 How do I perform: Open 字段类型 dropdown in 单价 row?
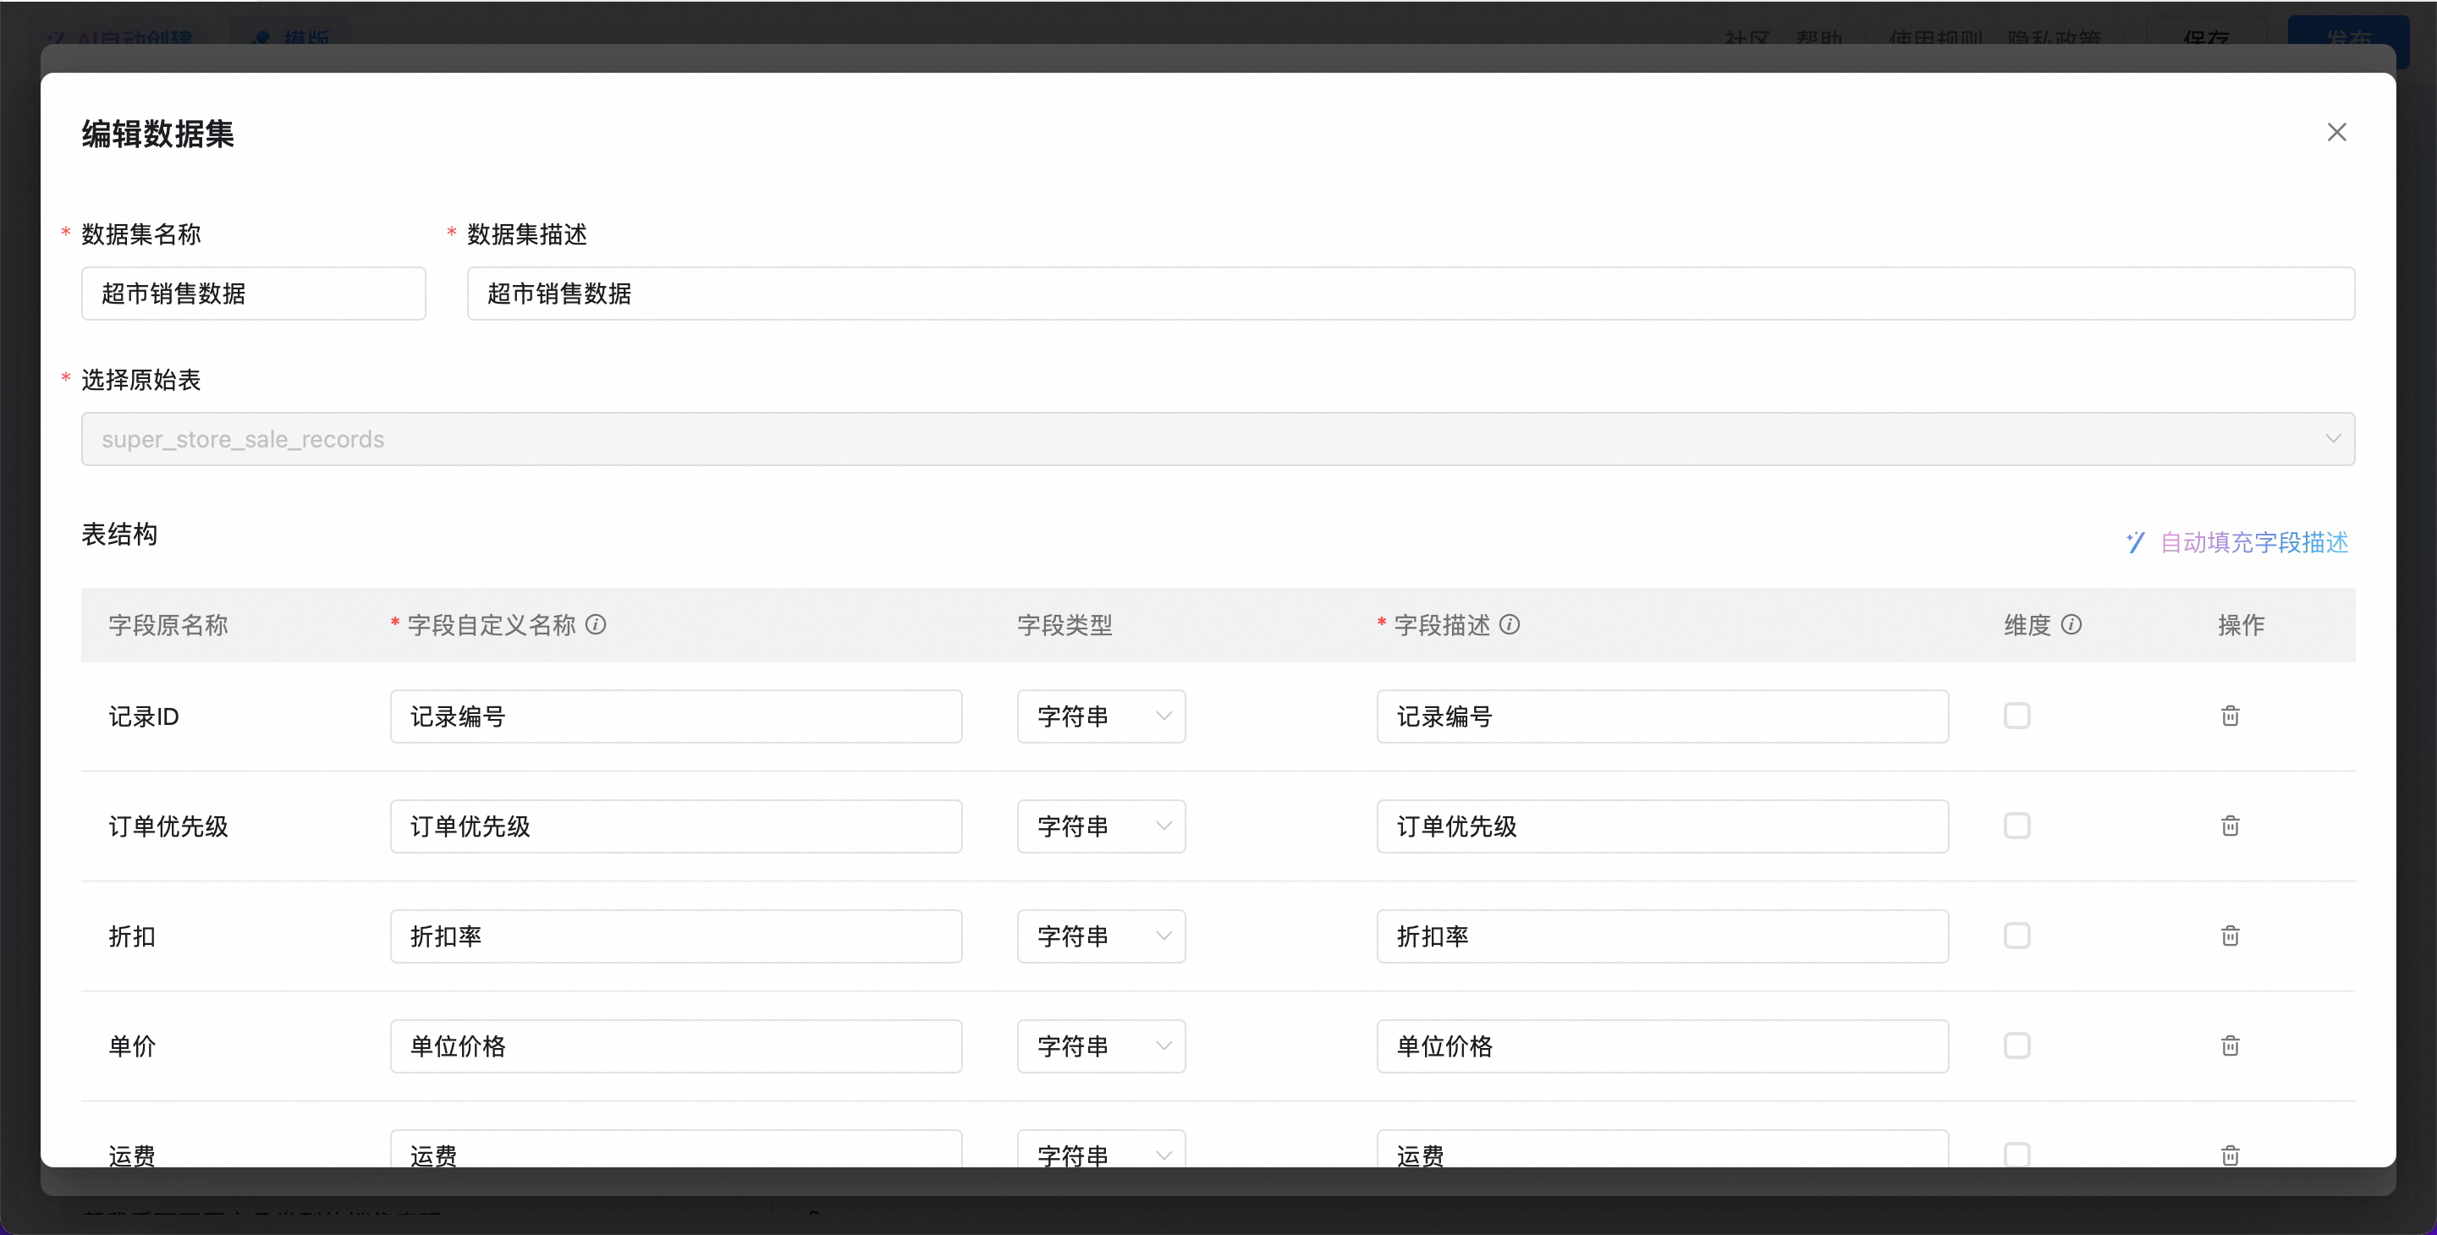coord(1101,1046)
